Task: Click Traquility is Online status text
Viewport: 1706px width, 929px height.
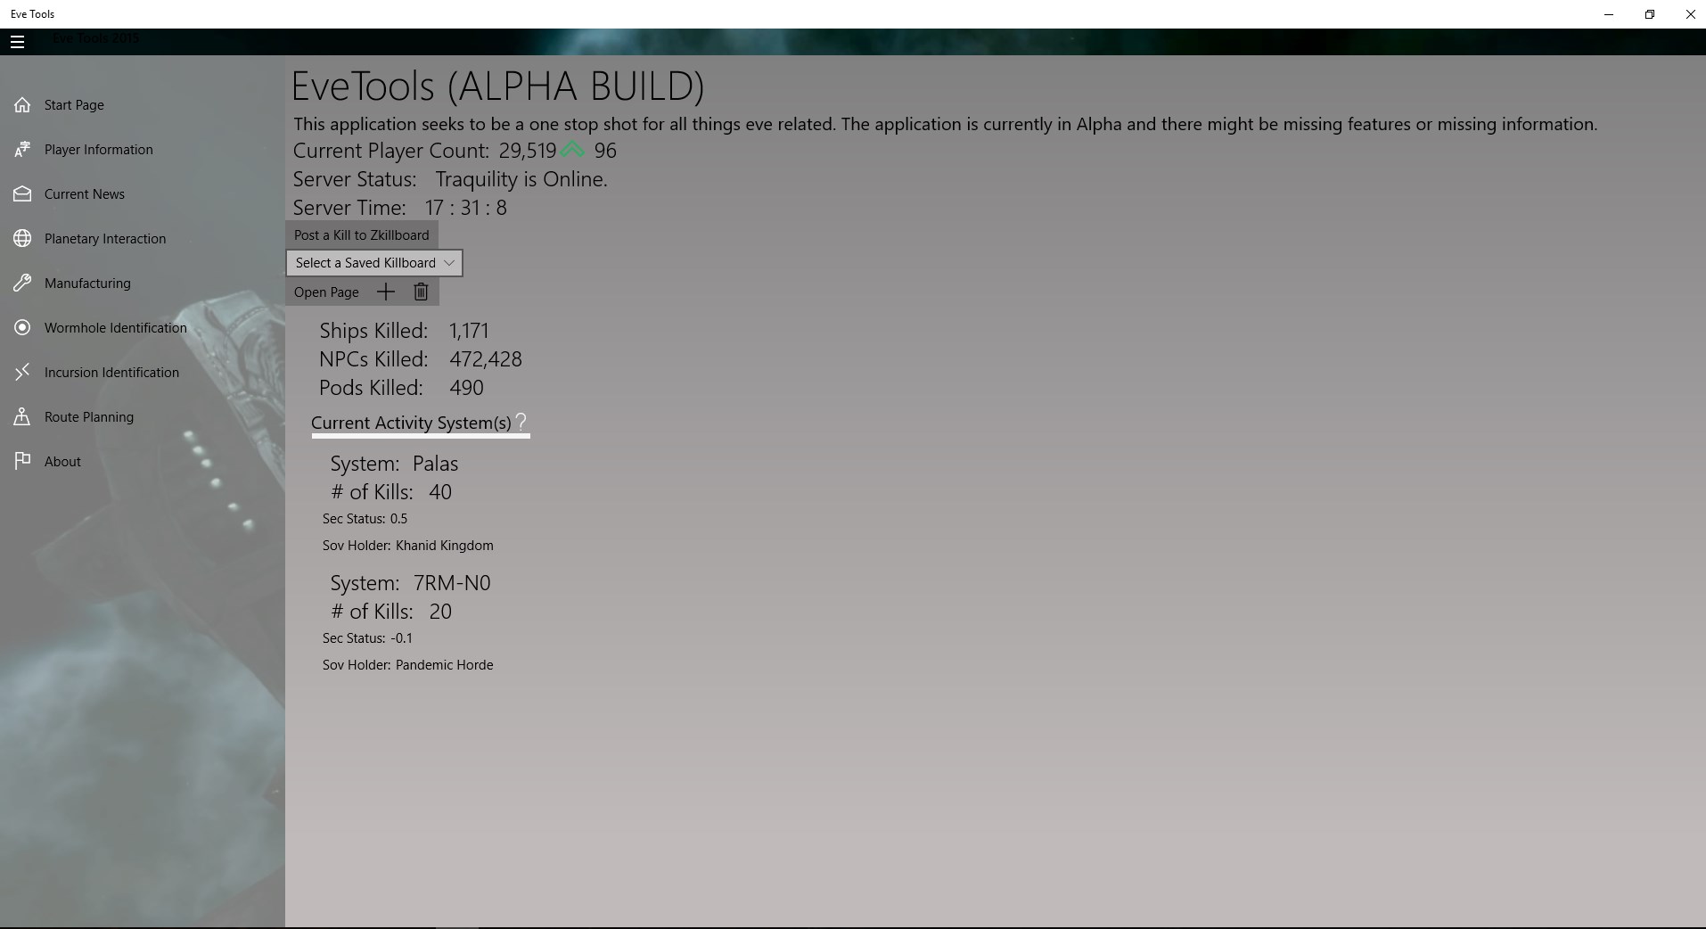Action: click(521, 179)
